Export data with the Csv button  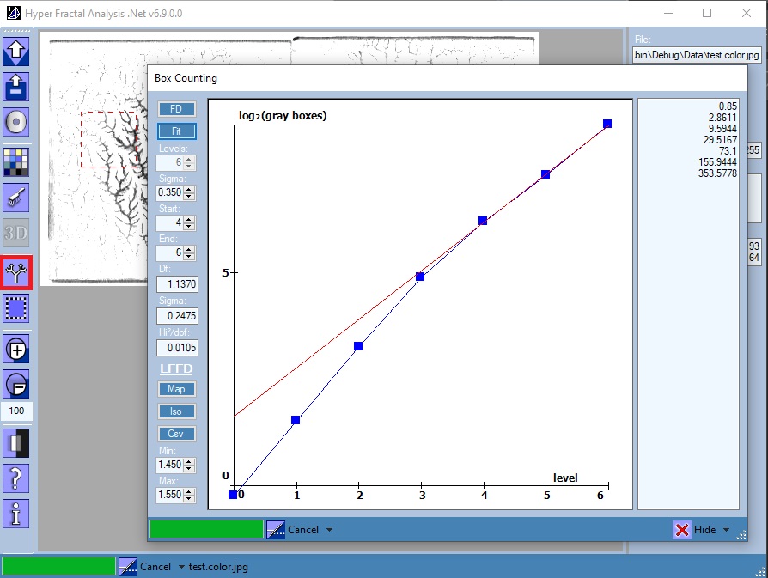[x=176, y=434]
